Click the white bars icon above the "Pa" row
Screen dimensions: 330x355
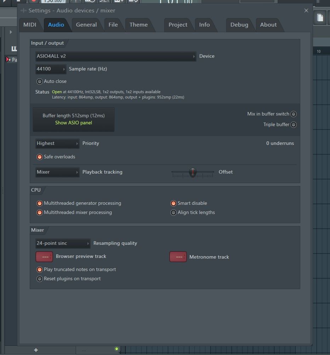14,49
